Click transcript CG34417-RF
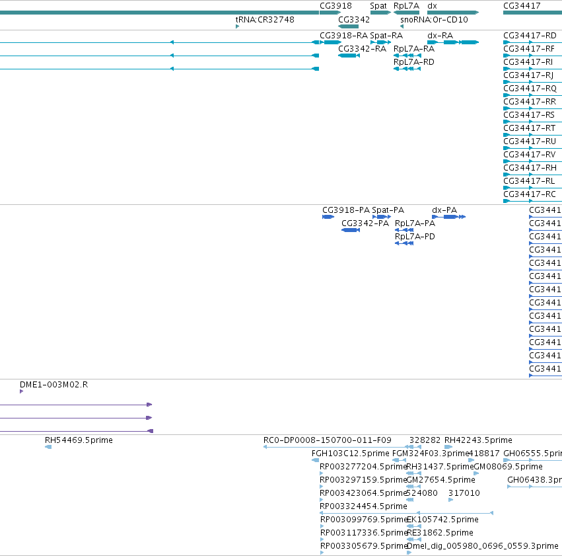Screen dimensions: 562x556 pyautogui.click(x=529, y=49)
